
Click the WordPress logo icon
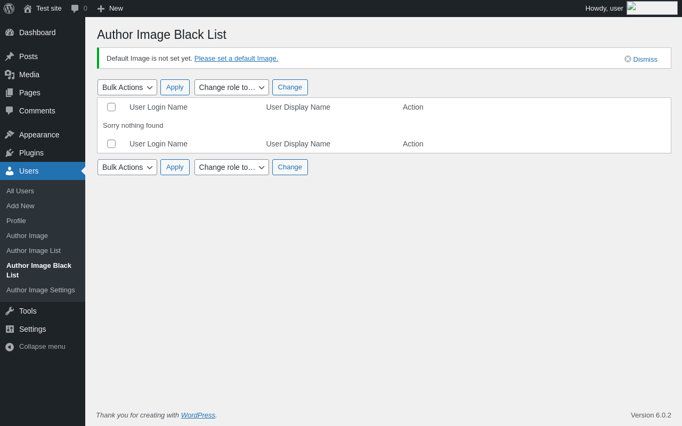tap(9, 9)
